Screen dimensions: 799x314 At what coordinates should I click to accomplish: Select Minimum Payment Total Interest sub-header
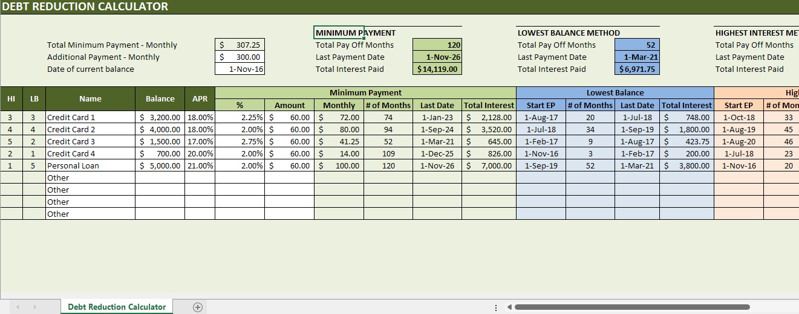[489, 105]
